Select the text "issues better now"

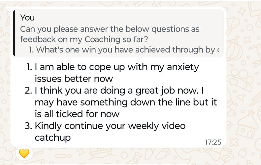pyautogui.click(x=74, y=79)
